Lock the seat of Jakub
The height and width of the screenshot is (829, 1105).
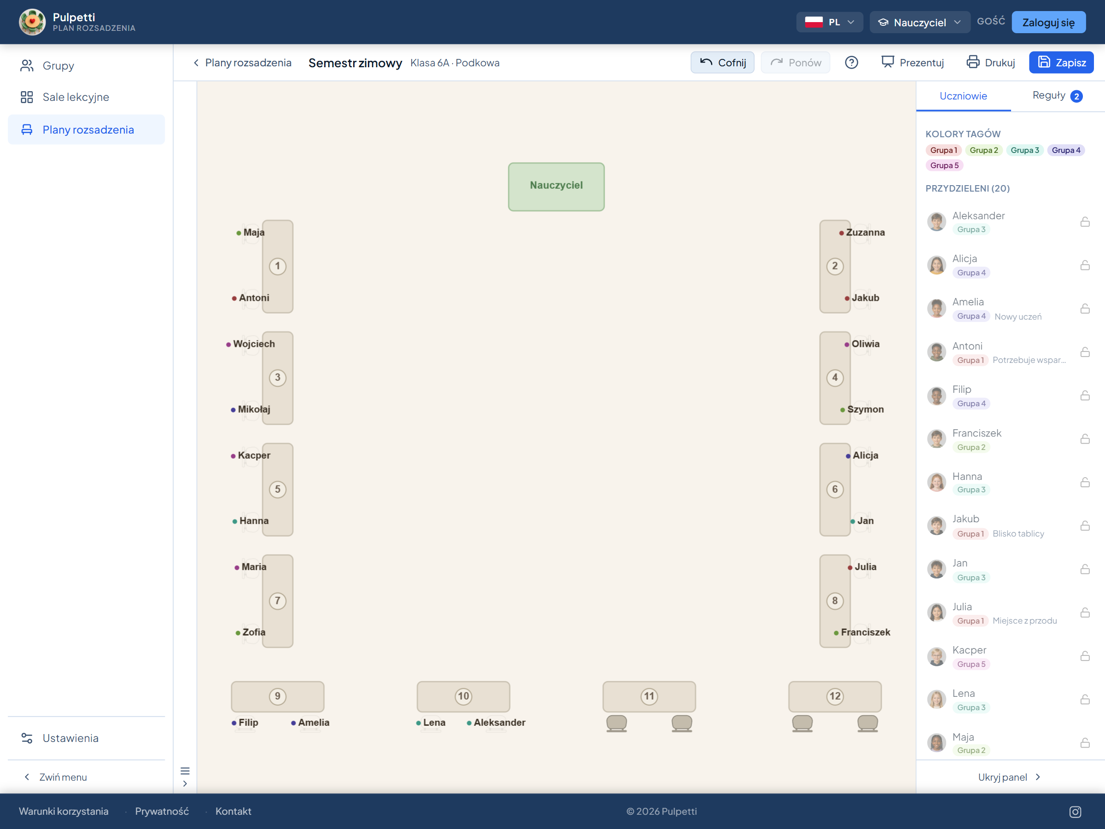(1085, 525)
